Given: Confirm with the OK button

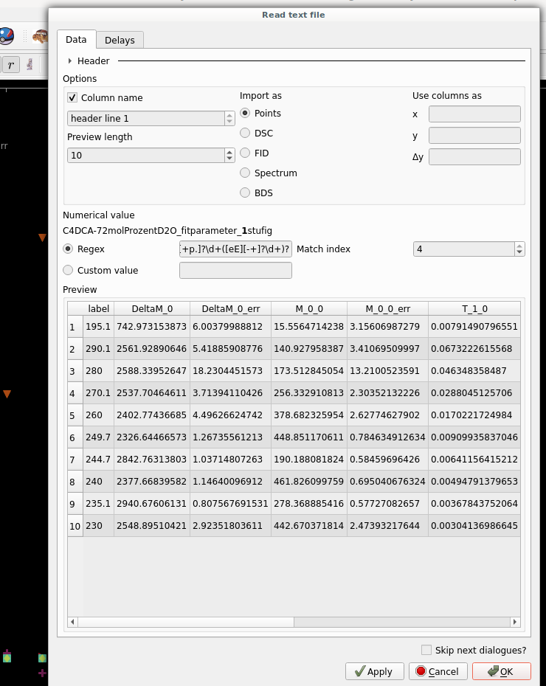Looking at the screenshot, I should pos(502,671).
